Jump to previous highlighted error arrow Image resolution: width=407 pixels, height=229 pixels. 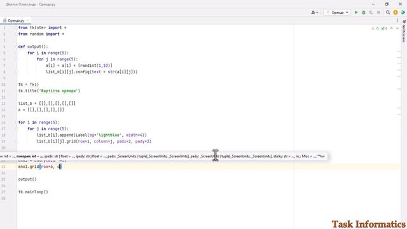coord(392,28)
